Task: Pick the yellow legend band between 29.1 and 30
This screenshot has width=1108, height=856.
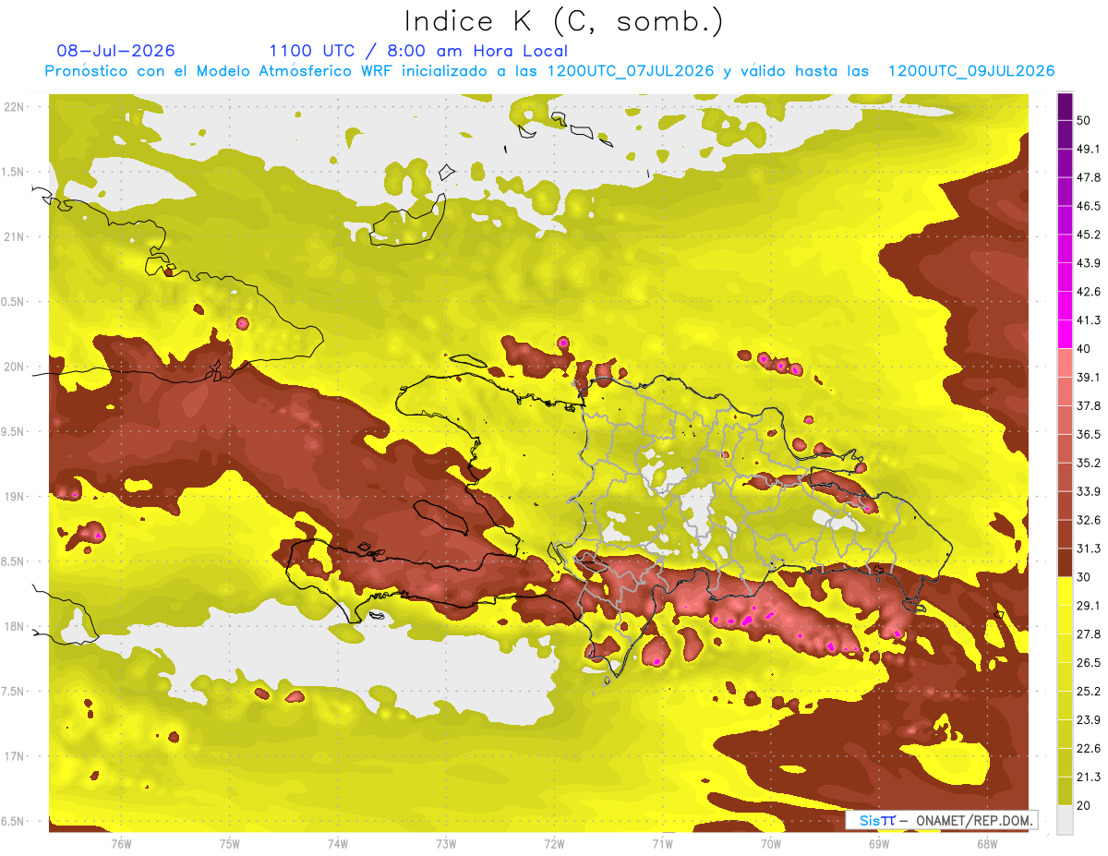Action: coord(1065,591)
